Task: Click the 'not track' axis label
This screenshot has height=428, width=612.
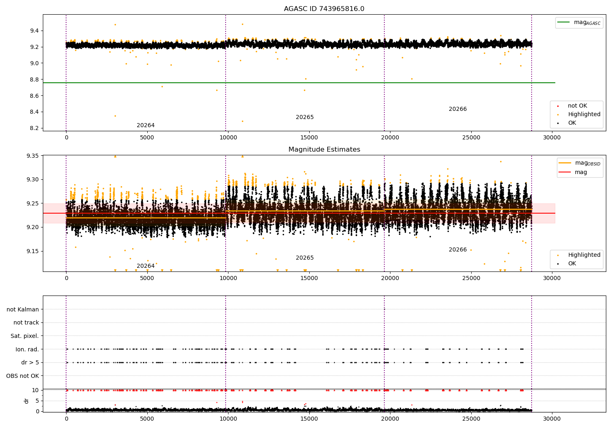Action: [26, 323]
